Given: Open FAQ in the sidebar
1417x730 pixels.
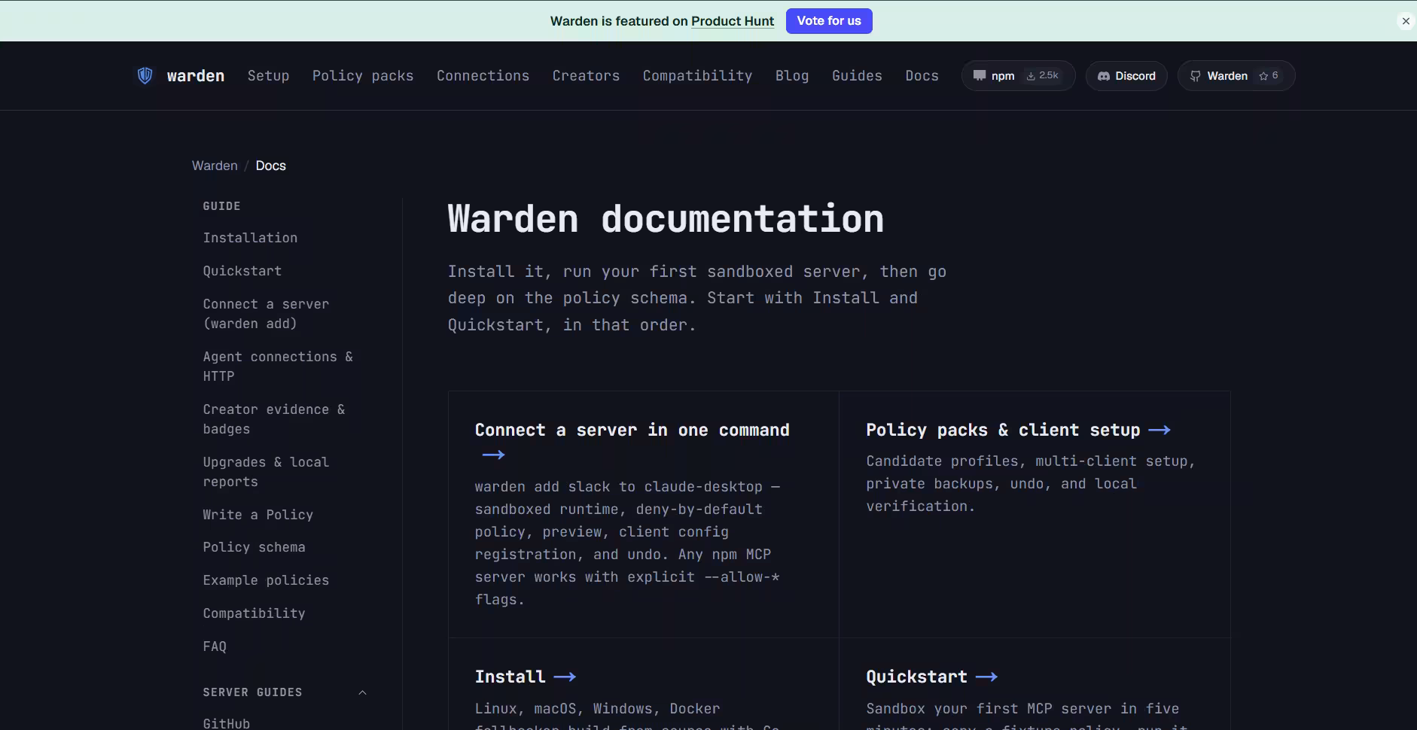Looking at the screenshot, I should tap(215, 646).
